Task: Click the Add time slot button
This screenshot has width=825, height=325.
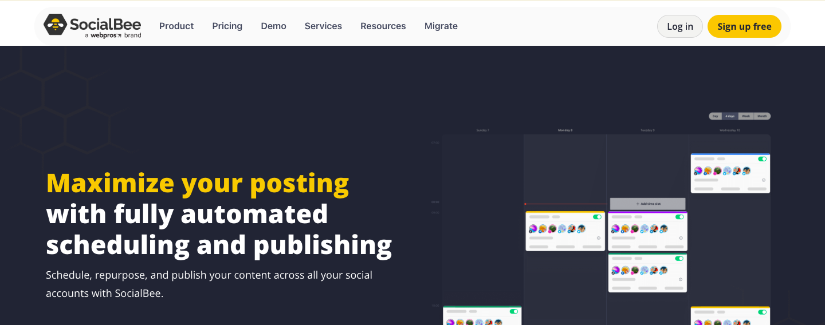Action: point(647,204)
